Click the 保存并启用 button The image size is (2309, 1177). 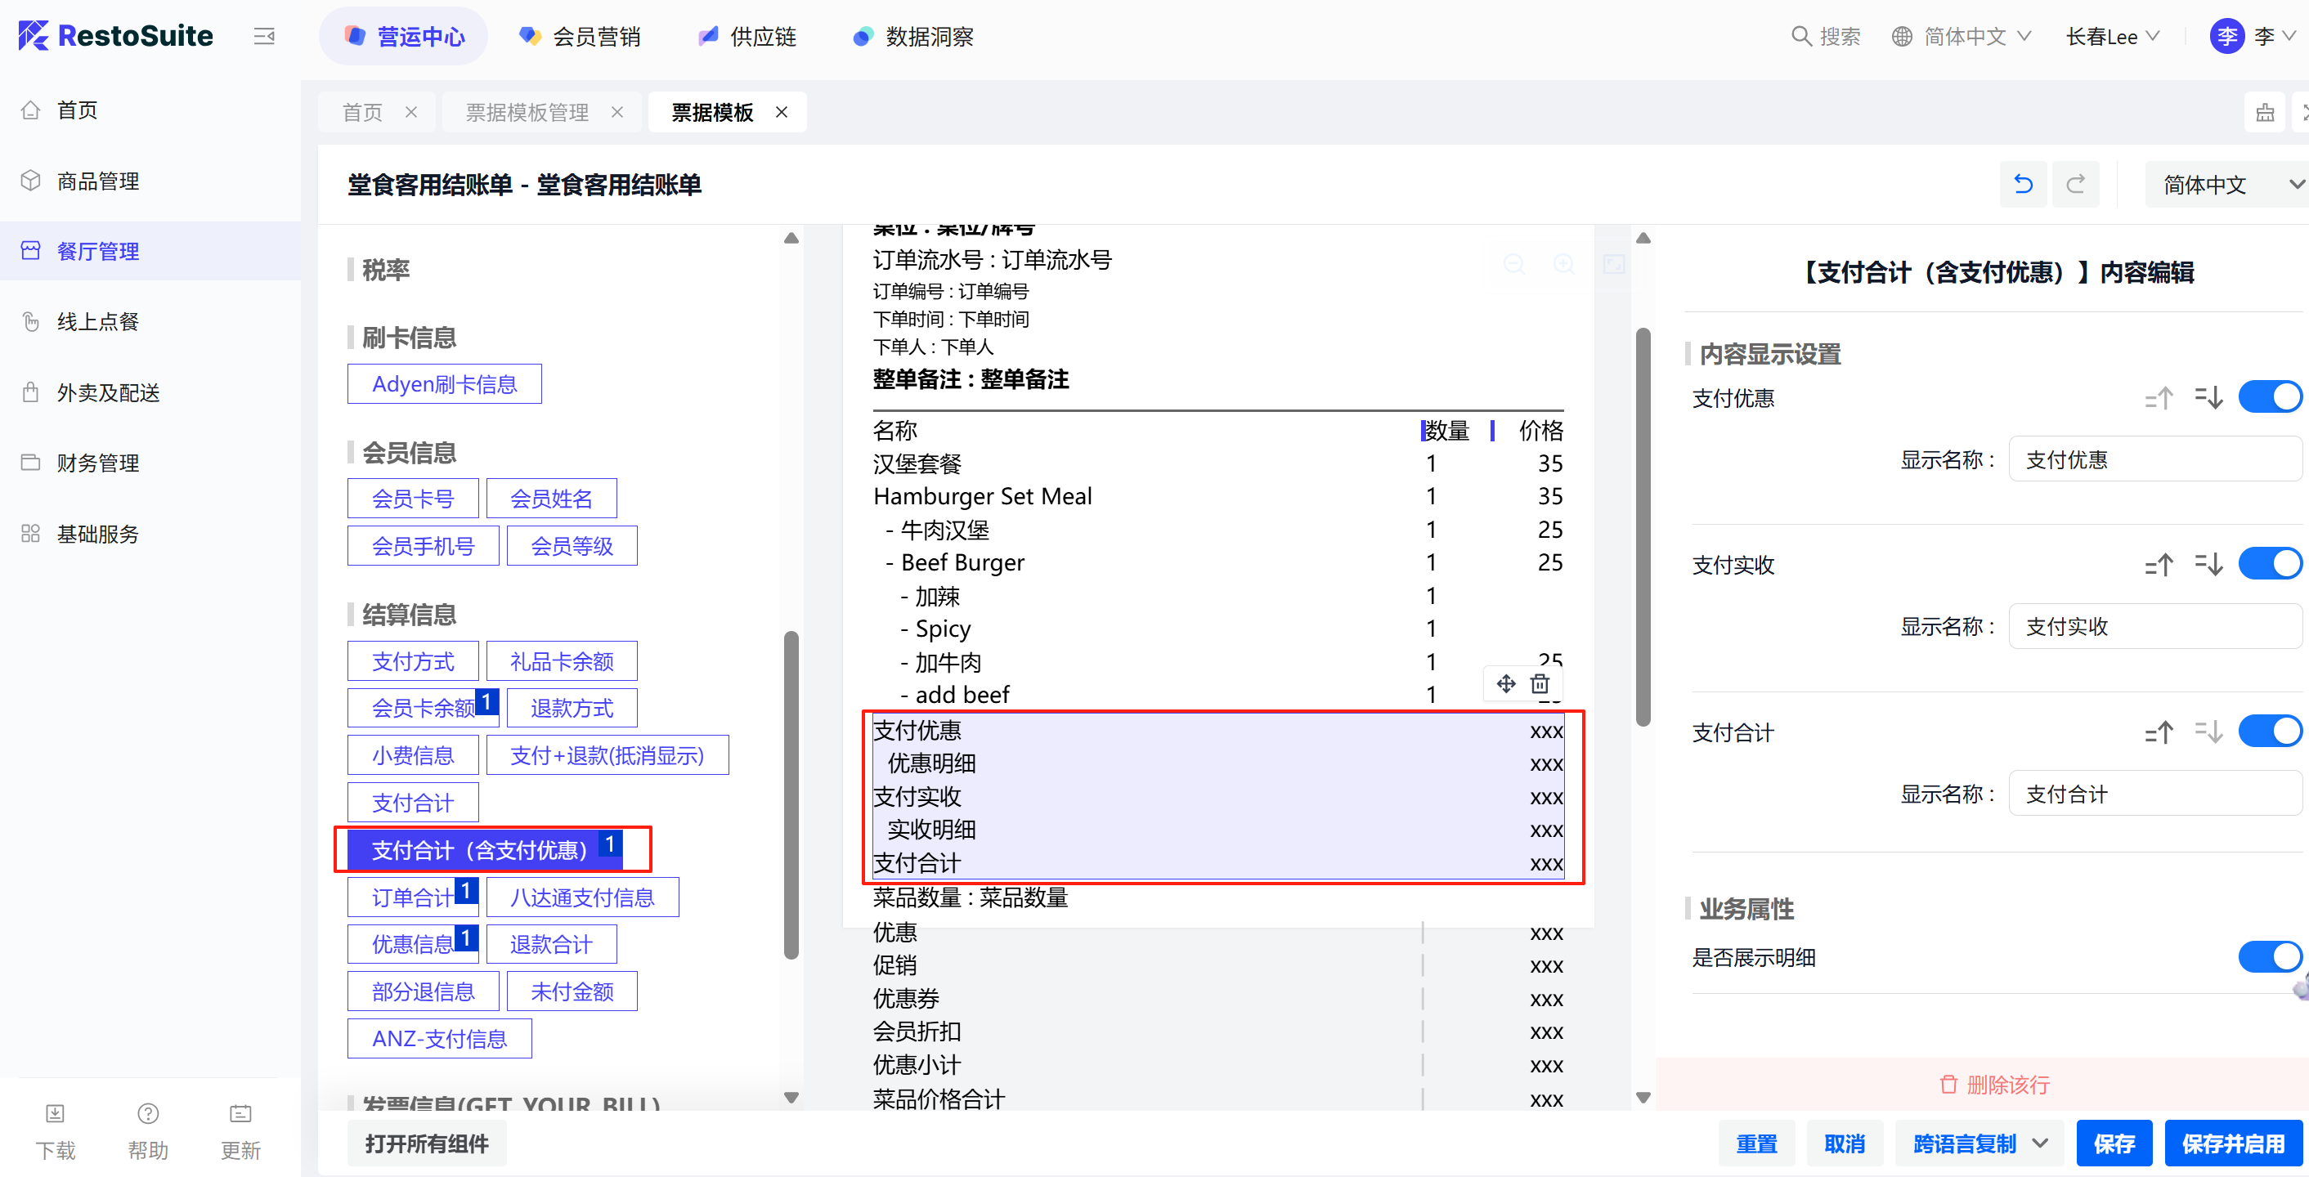[x=2232, y=1143]
